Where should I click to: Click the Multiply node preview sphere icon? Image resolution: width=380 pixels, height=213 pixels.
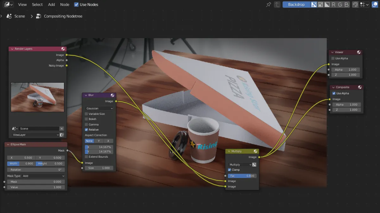coord(255,151)
